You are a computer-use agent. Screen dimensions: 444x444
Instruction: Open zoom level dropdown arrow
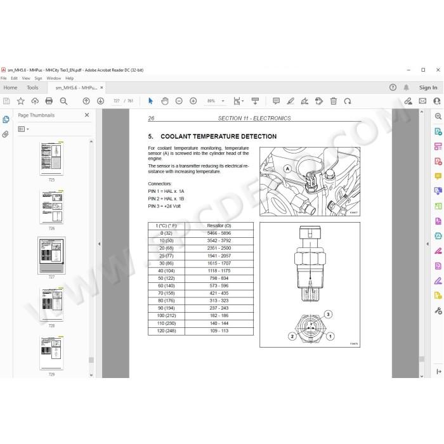pos(223,101)
